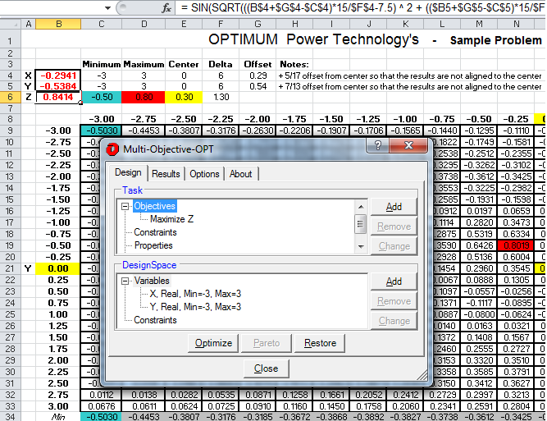Switch to the Design tab
The image size is (547, 421).
128,172
